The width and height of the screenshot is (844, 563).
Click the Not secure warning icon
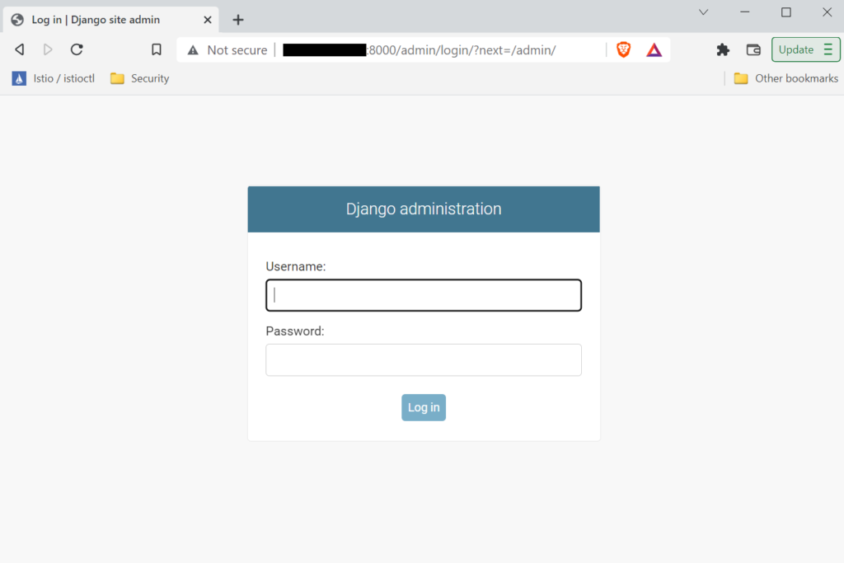point(192,49)
